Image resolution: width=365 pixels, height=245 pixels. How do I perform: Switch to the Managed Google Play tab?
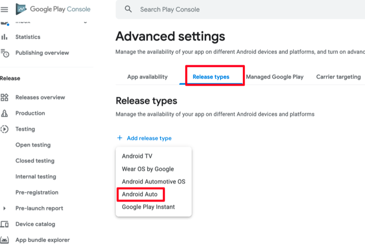pos(275,77)
